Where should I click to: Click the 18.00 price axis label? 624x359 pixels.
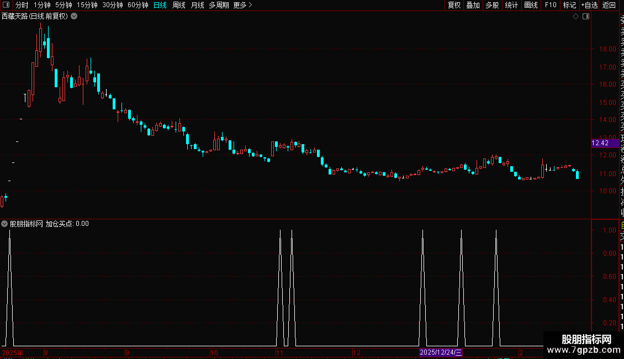coord(607,49)
